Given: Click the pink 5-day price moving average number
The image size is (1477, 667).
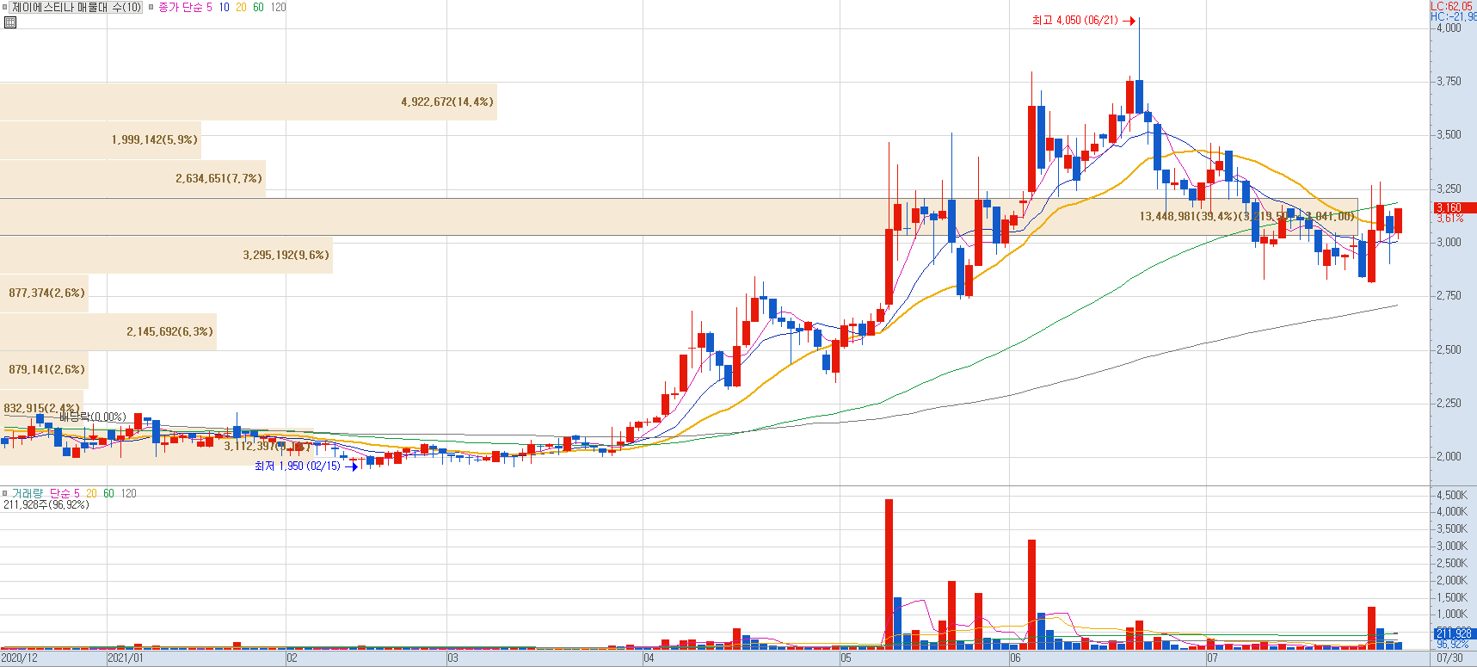Looking at the screenshot, I should click(x=209, y=7).
